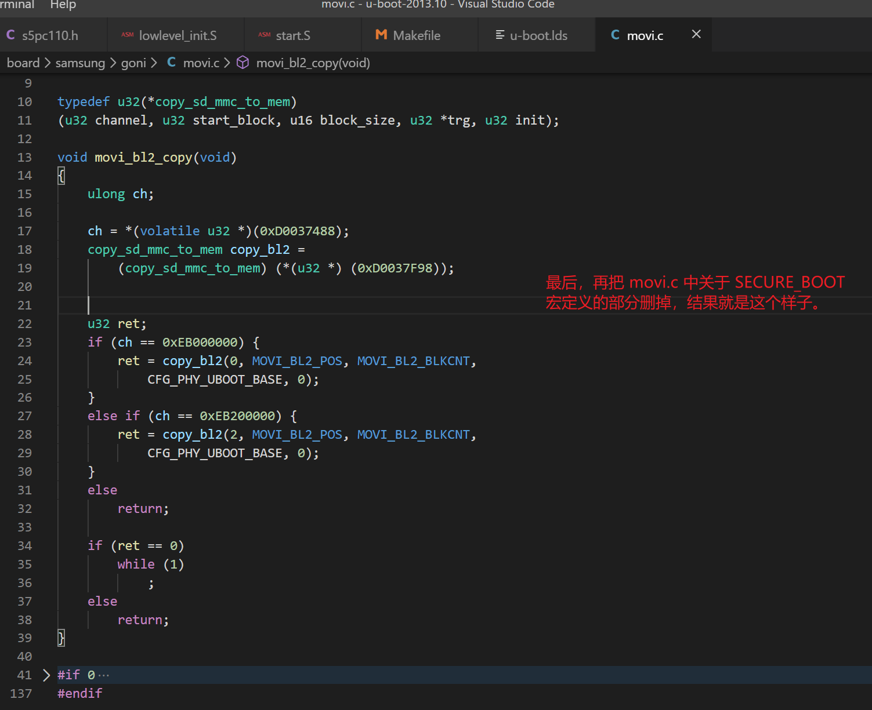
Task: Click the #endif directive on line 137
Action: click(79, 693)
